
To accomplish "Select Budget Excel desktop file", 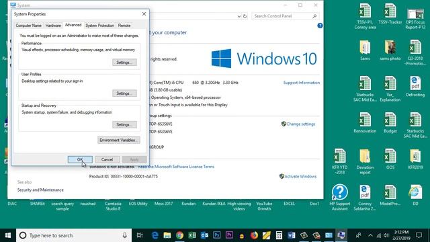I will click(390, 123).
